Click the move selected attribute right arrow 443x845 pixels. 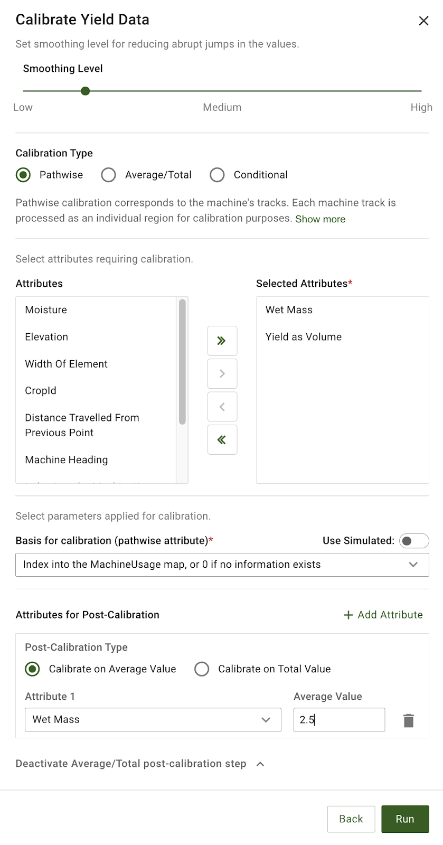click(x=222, y=374)
